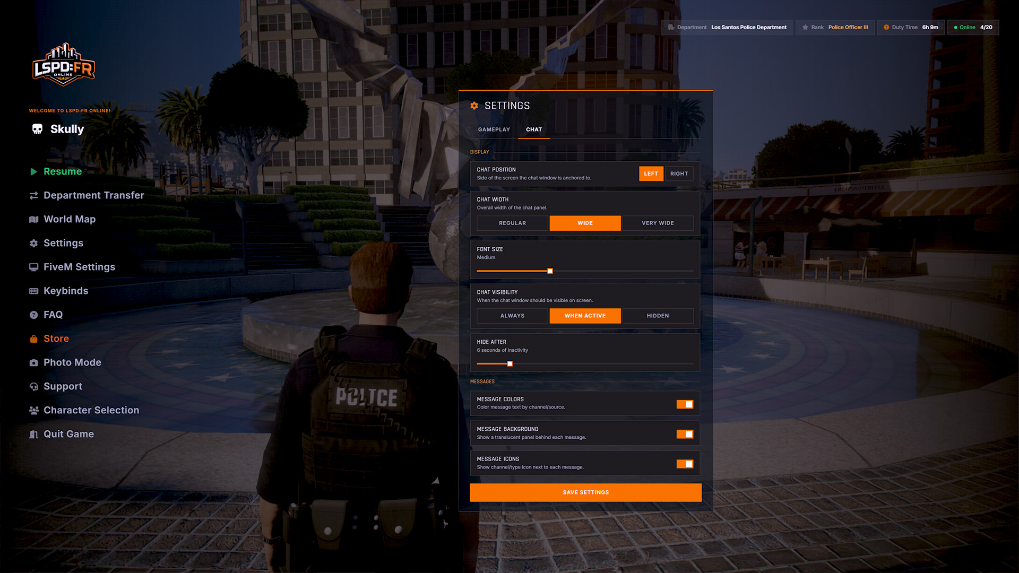This screenshot has width=1019, height=573.
Task: Click the Display section header
Action: (479, 152)
